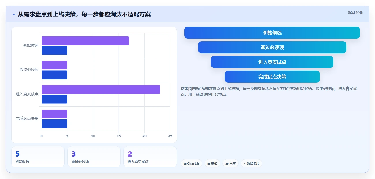Click the blue bar for 通过必须项
Viewport: 375px width, 179px height.
click(55, 75)
